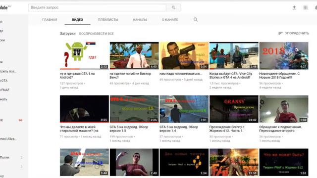
Task: Focus the Введите запрос search field
Action: tap(97, 7)
